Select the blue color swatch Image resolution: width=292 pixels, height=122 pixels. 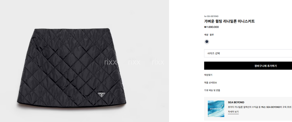pos(206,42)
